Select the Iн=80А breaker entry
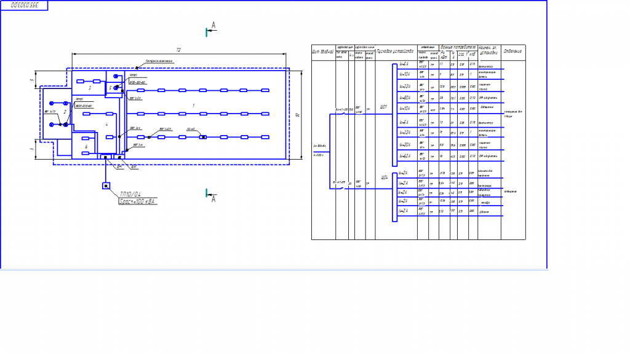630x353 pixels. [405, 98]
